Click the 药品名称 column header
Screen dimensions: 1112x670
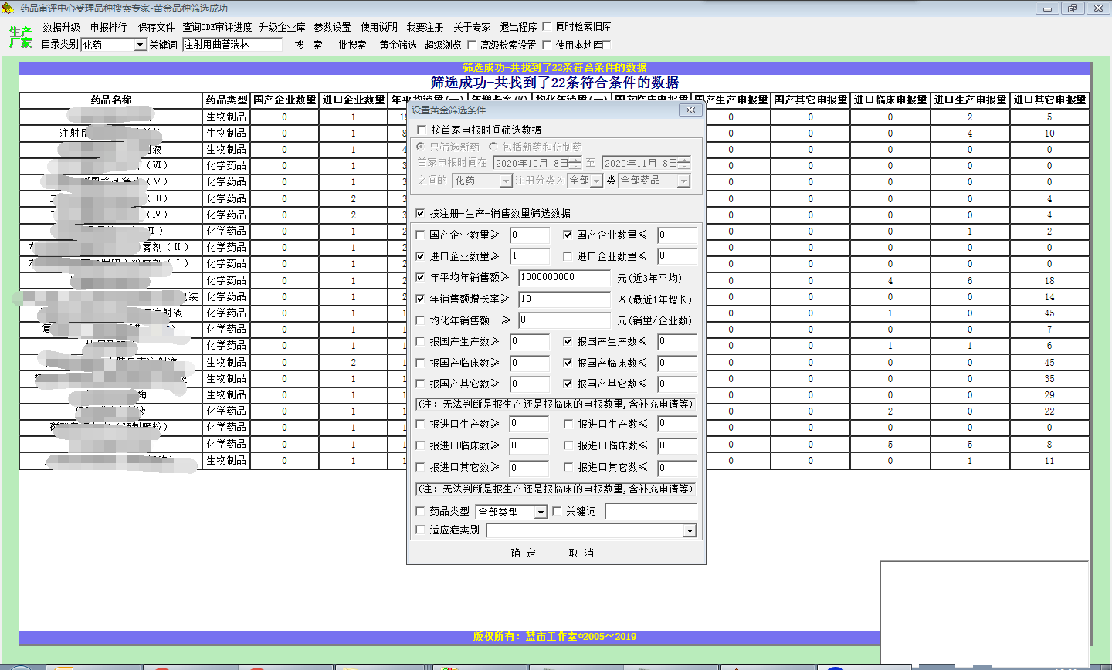point(111,100)
